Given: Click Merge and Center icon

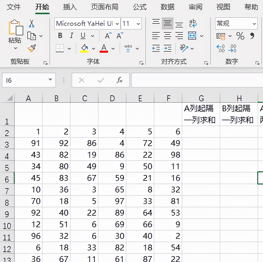Looking at the screenshot, I should pyautogui.click(x=192, y=36).
